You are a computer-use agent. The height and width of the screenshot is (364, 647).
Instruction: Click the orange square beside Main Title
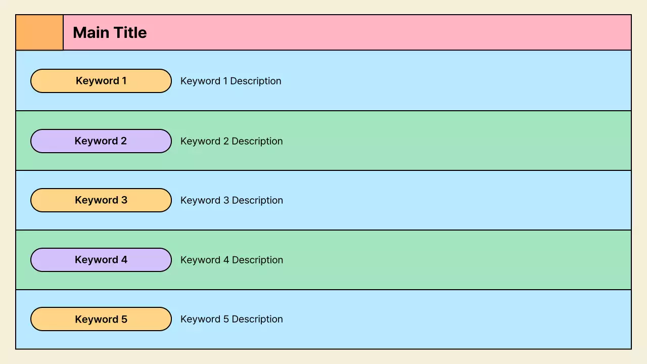click(39, 33)
